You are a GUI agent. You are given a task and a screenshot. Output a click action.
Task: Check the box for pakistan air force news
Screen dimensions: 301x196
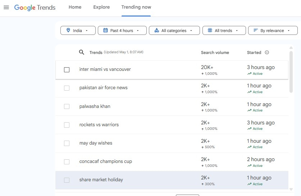(x=67, y=88)
